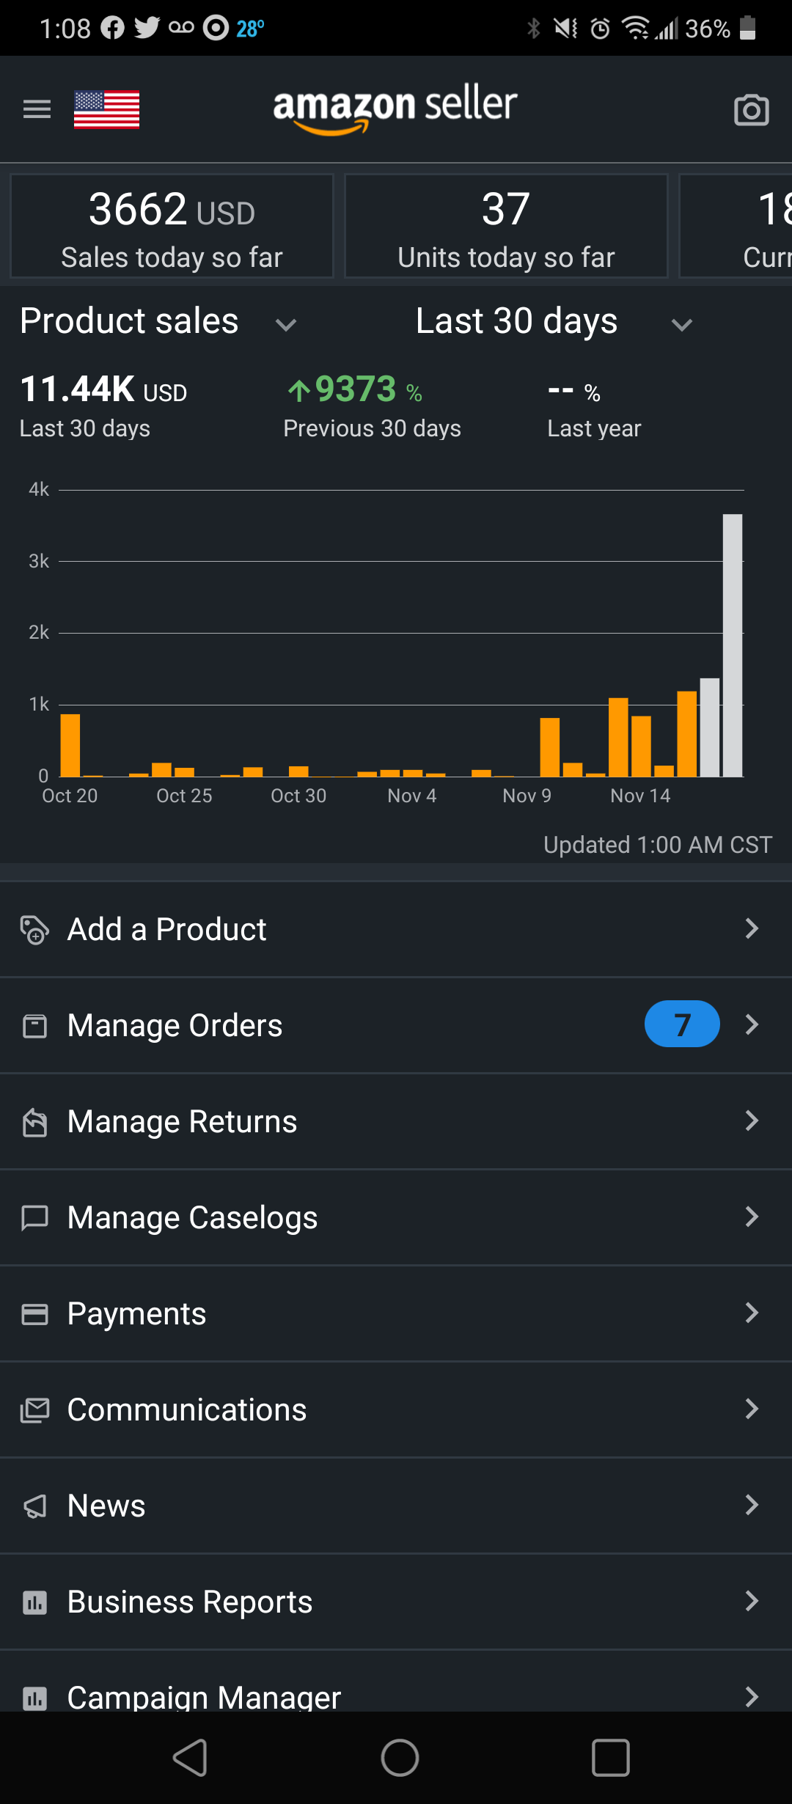The image size is (792, 1804).
Task: Tap the Sales today so far card
Action: [x=172, y=226]
